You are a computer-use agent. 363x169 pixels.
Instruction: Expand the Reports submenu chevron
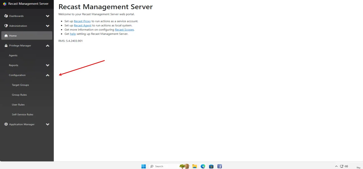[48, 65]
